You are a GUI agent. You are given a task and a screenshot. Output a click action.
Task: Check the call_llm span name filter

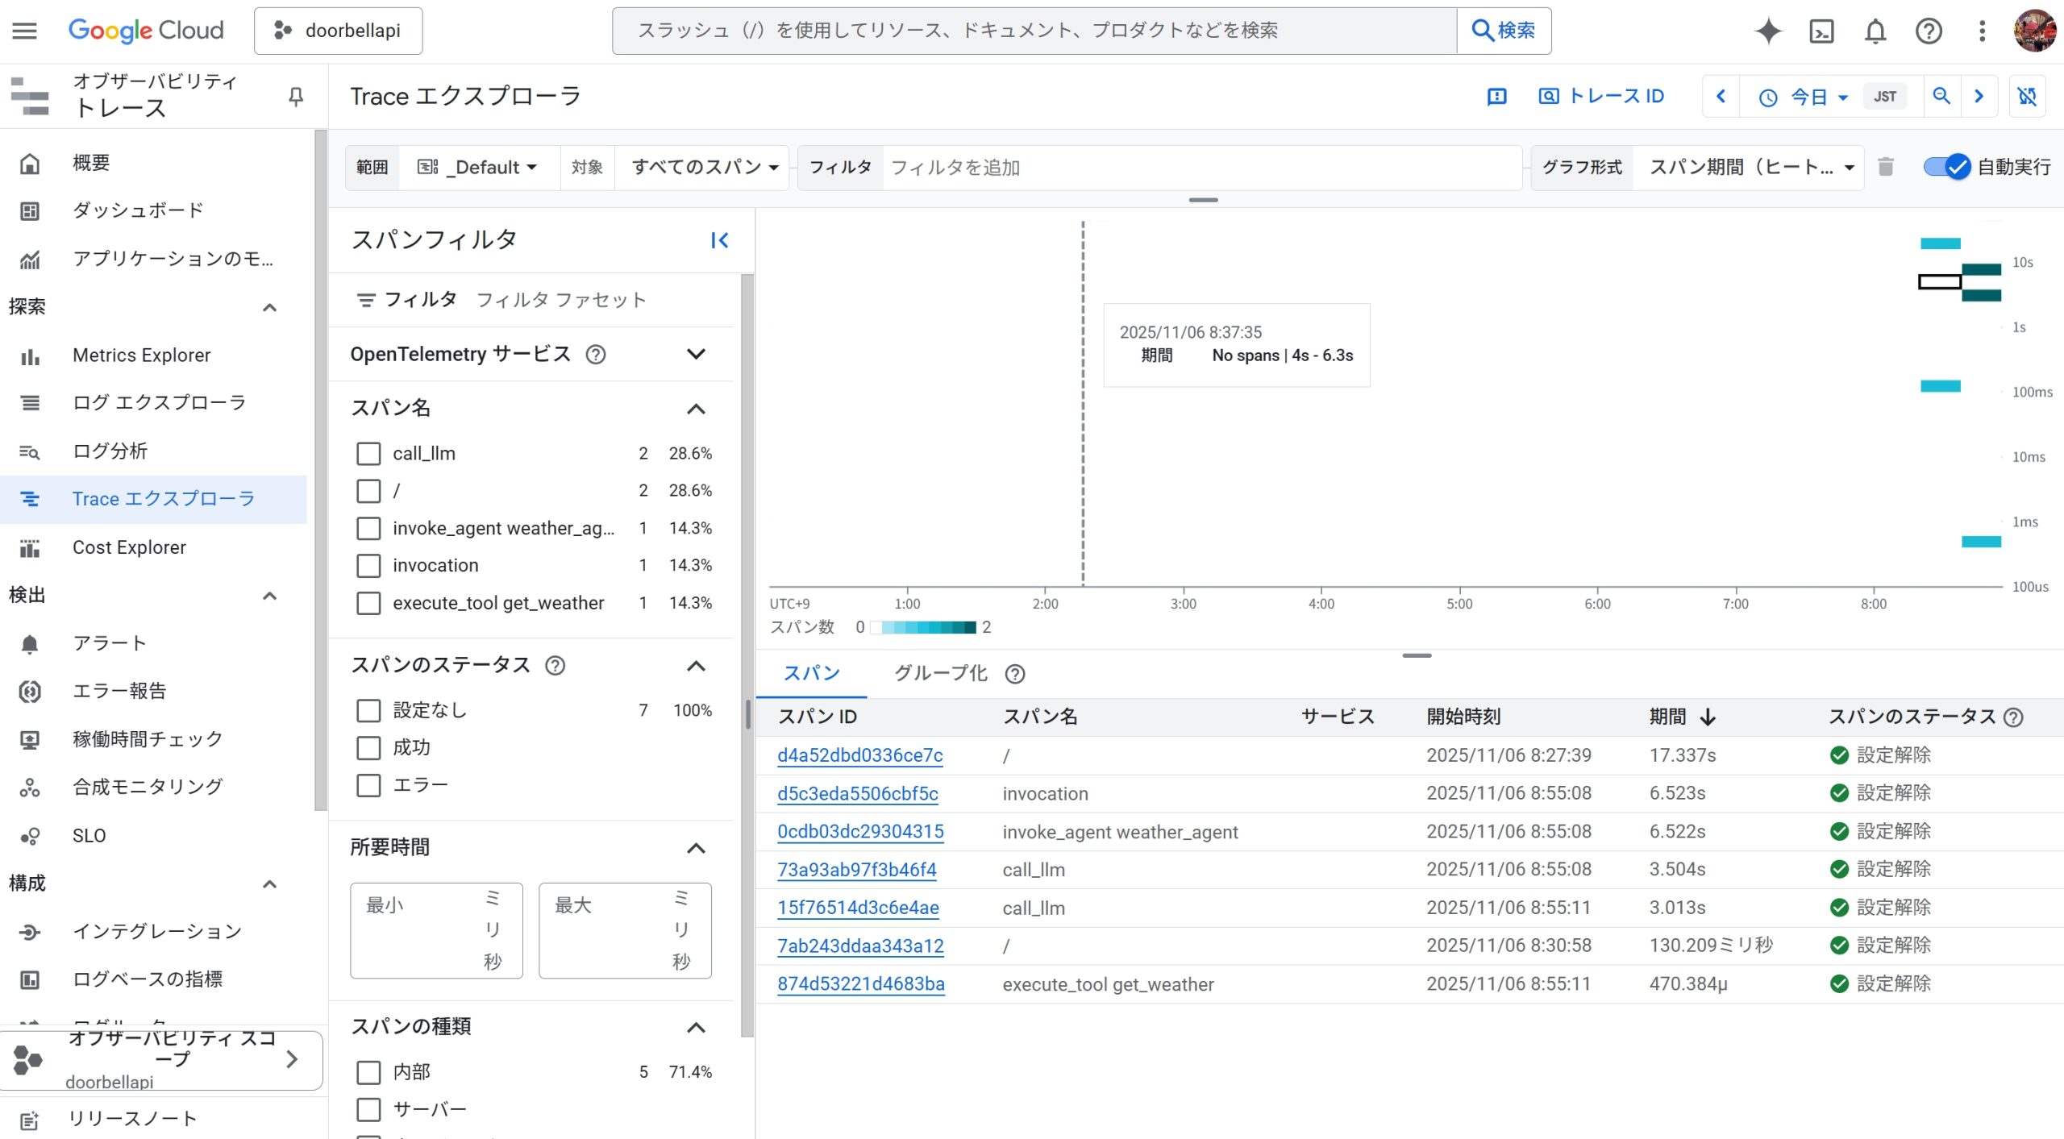(x=368, y=454)
